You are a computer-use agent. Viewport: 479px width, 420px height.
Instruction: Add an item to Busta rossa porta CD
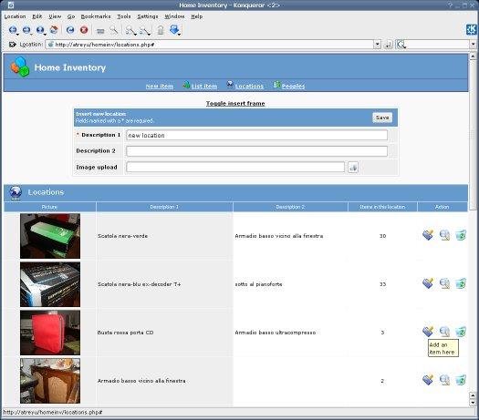428,332
